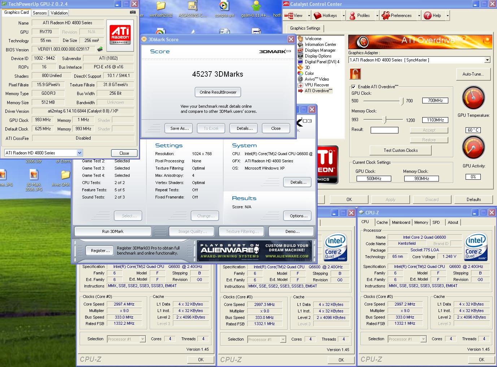
Task: Click the GPU Temperature gauge
Action: click(x=473, y=98)
